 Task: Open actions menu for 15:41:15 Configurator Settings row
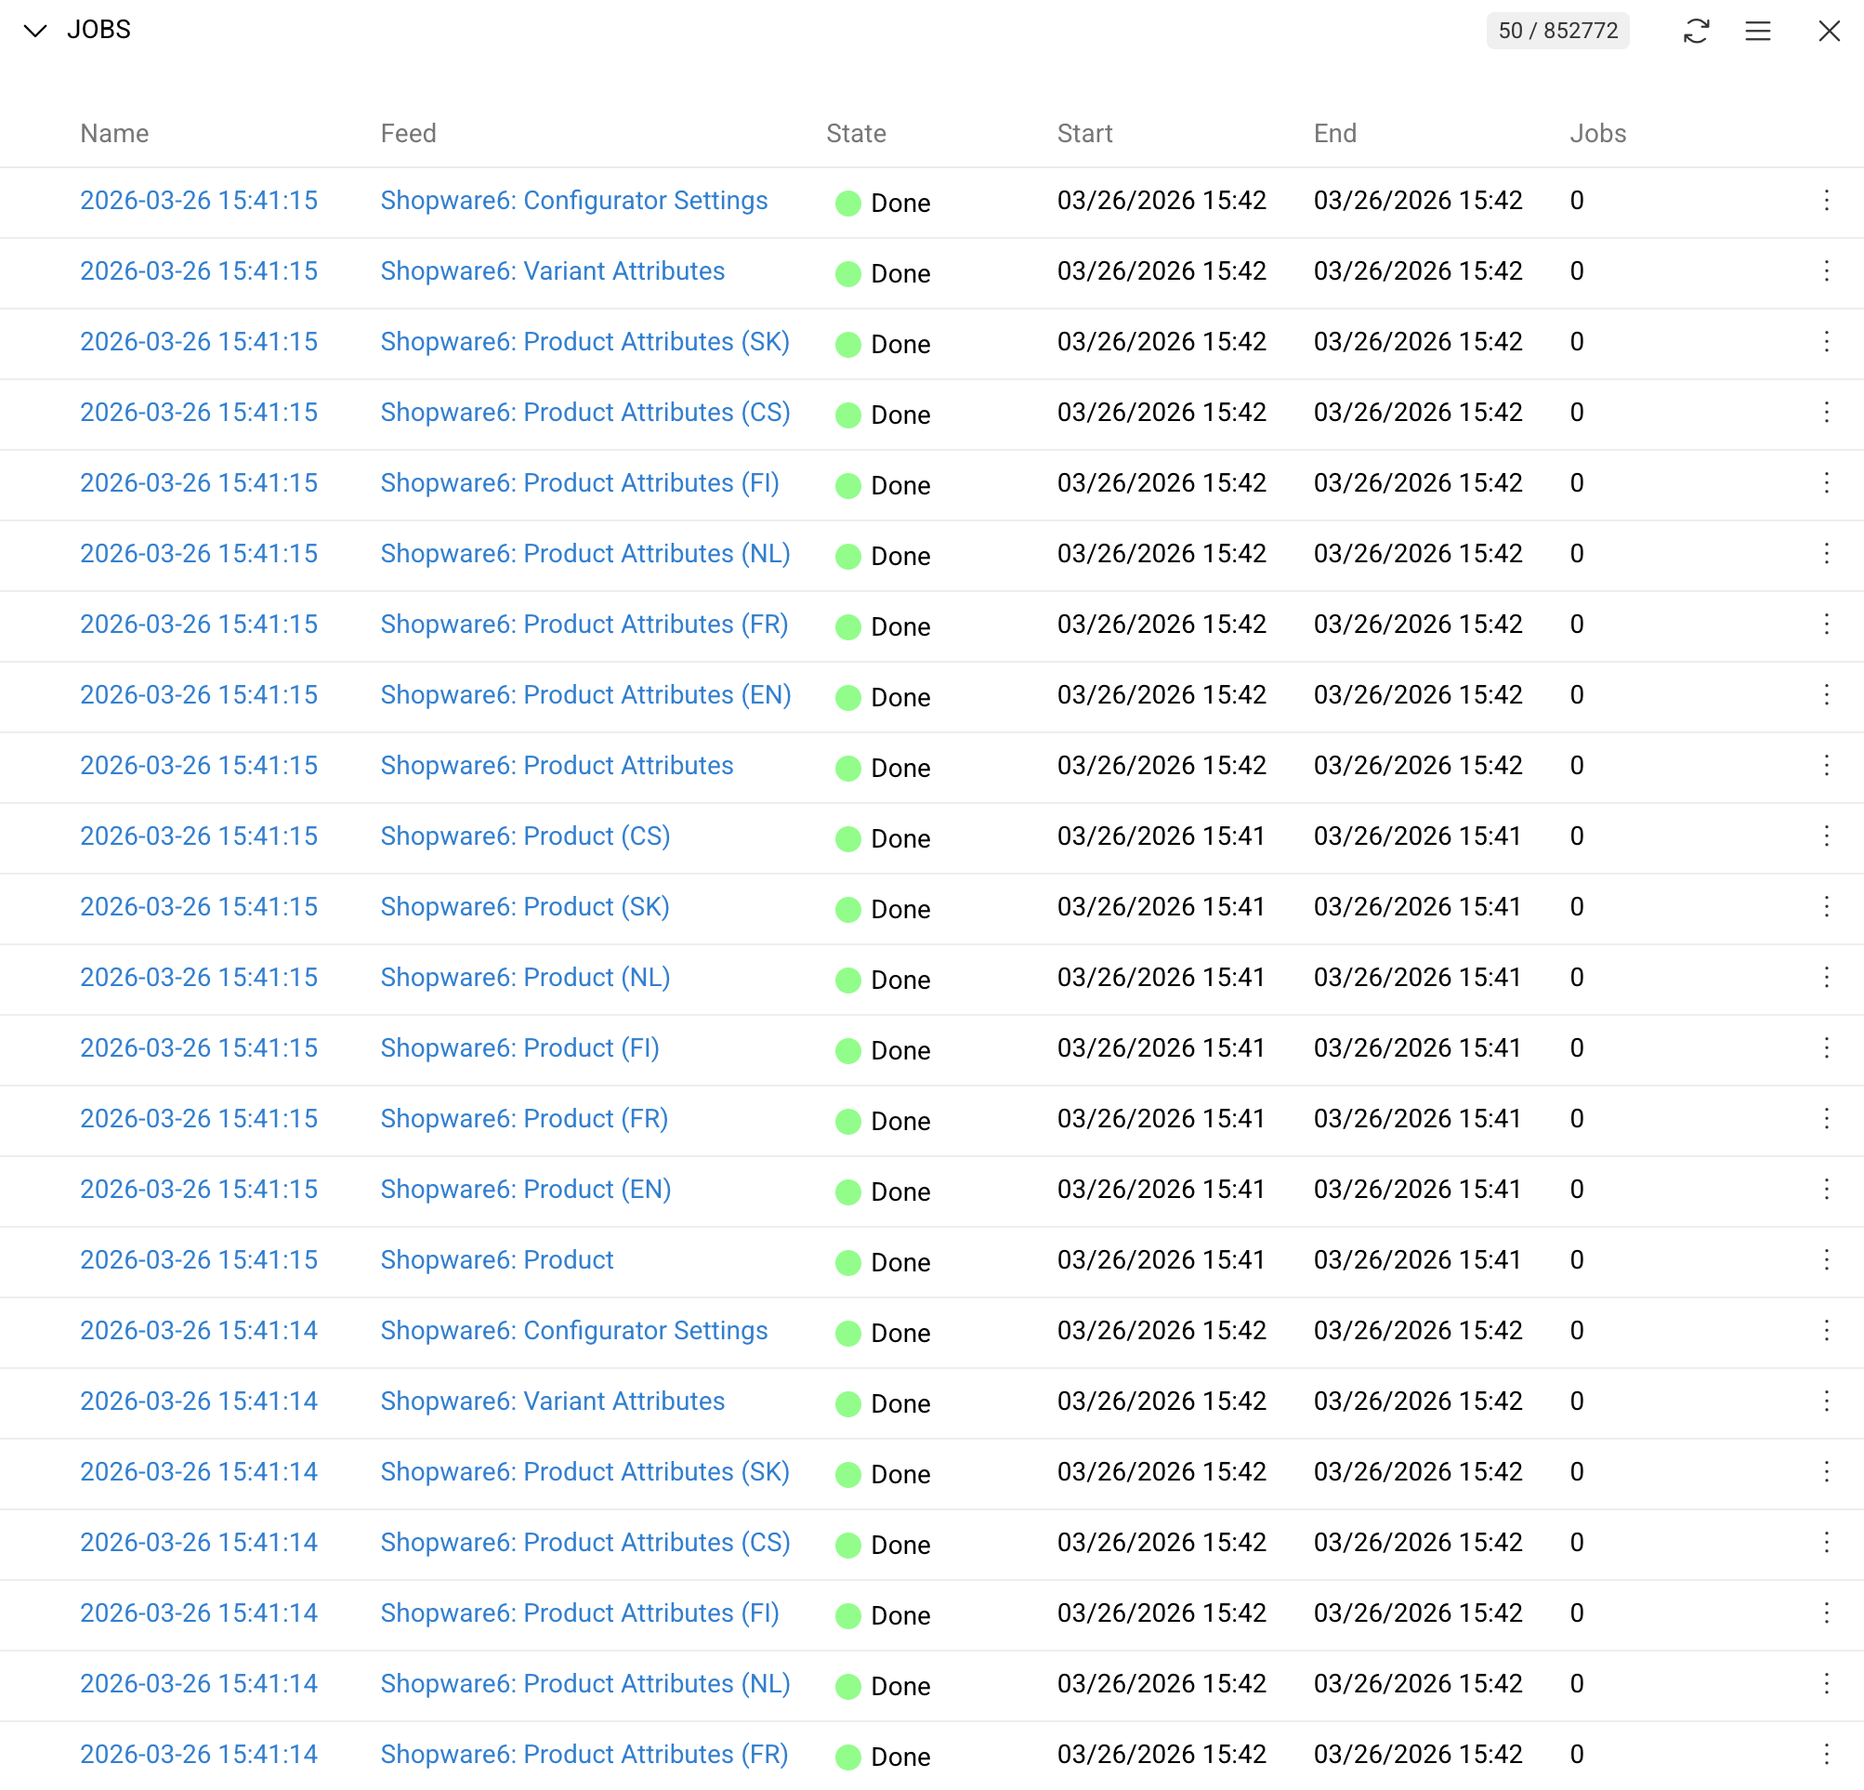coord(1826,201)
